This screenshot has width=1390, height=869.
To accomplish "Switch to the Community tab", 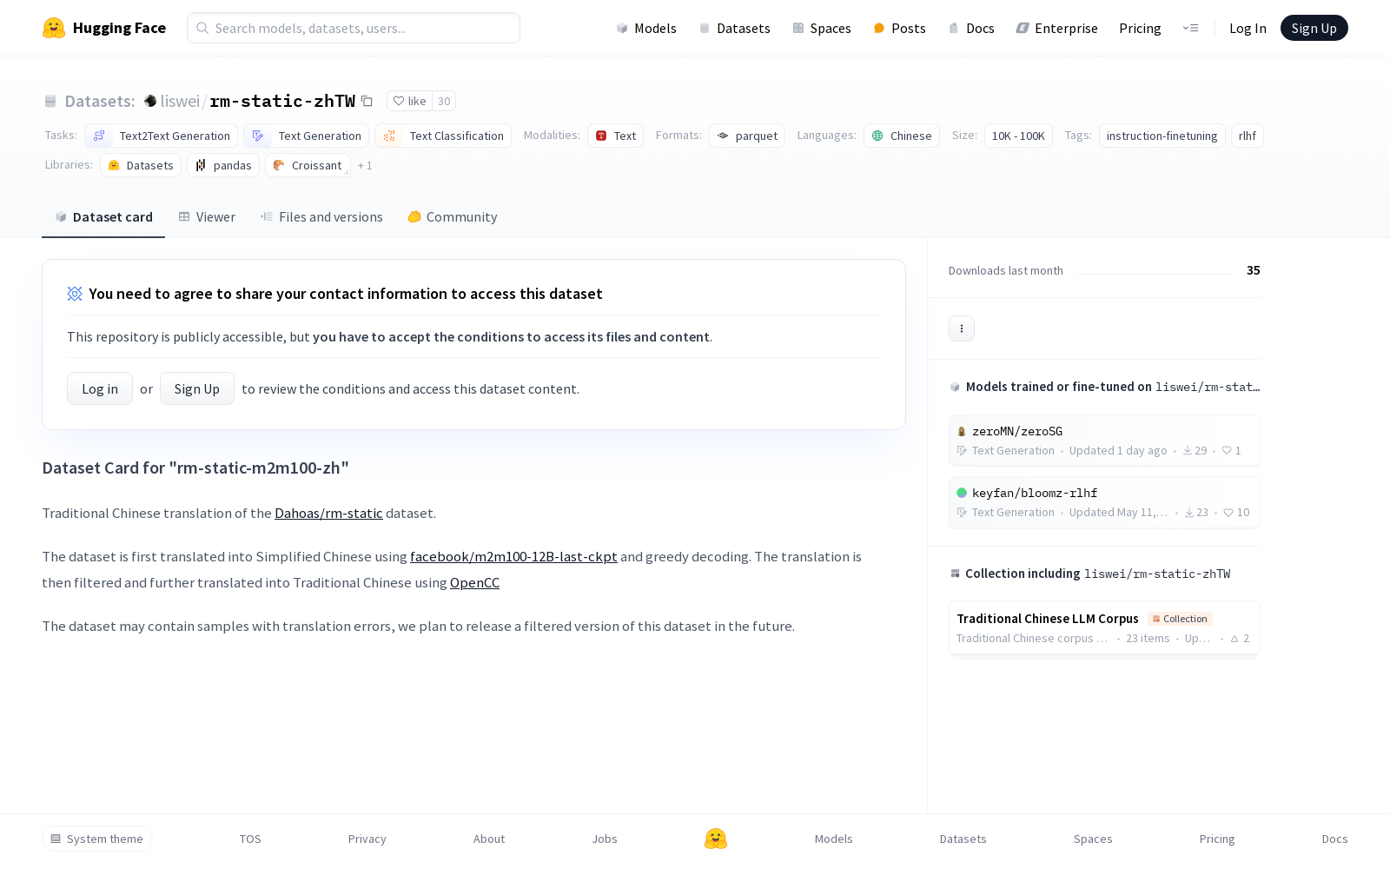I will (452, 217).
